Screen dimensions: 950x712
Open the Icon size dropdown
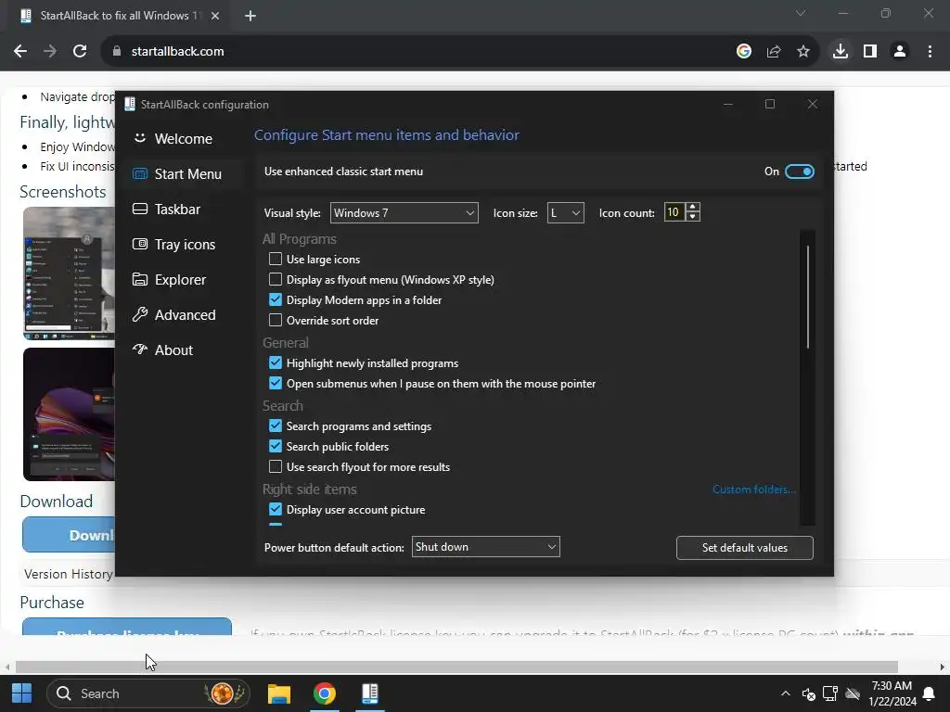pyautogui.click(x=565, y=213)
